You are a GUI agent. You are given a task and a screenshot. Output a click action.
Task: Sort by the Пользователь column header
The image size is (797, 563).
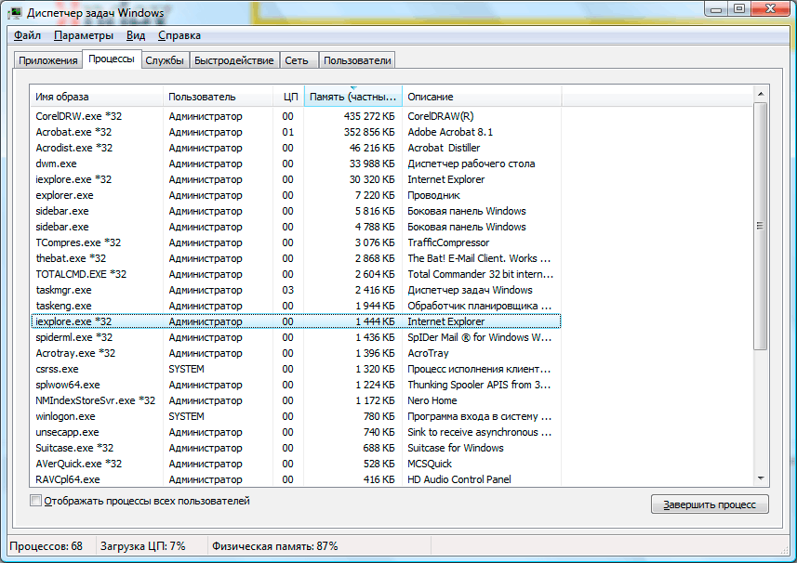pyautogui.click(x=218, y=97)
